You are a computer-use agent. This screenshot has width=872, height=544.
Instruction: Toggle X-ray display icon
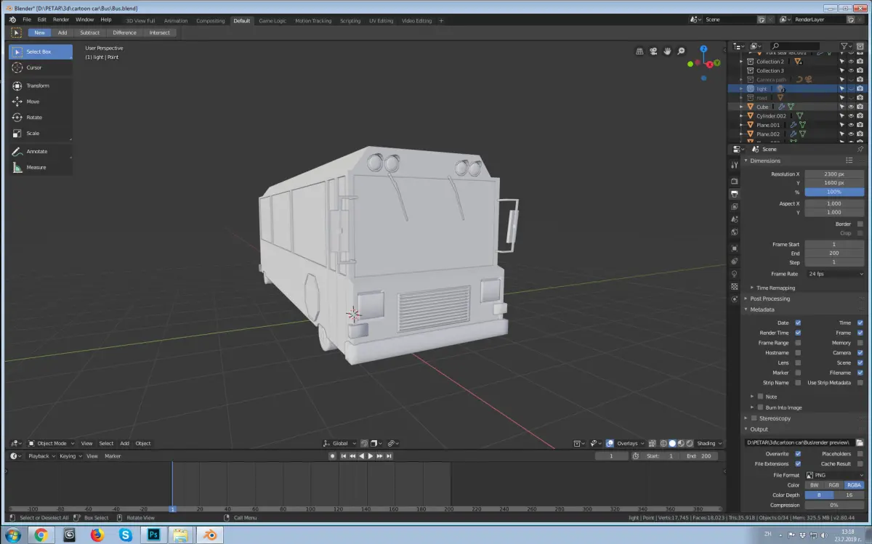(x=652, y=443)
